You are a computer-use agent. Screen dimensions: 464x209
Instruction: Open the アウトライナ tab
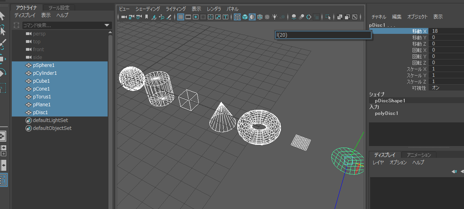pyautogui.click(x=26, y=8)
